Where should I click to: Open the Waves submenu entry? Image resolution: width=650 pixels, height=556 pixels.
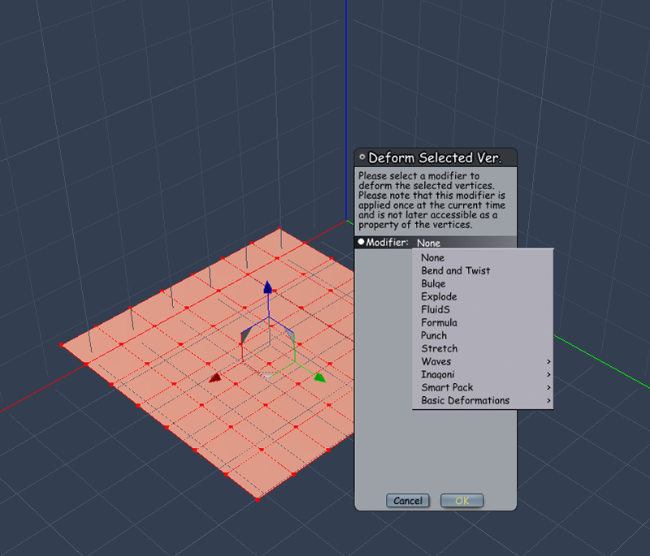tap(483, 361)
